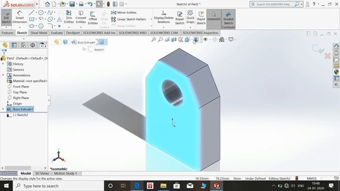Screen dimensions: 340x191
Task: Open Section View from view toolbar
Action: (x=174, y=39)
